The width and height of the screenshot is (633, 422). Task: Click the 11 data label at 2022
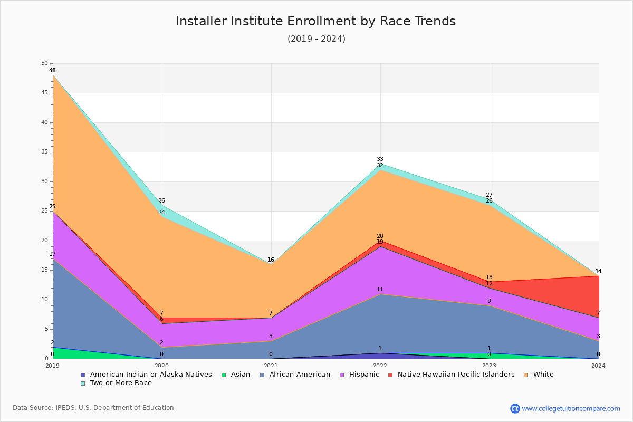click(380, 290)
